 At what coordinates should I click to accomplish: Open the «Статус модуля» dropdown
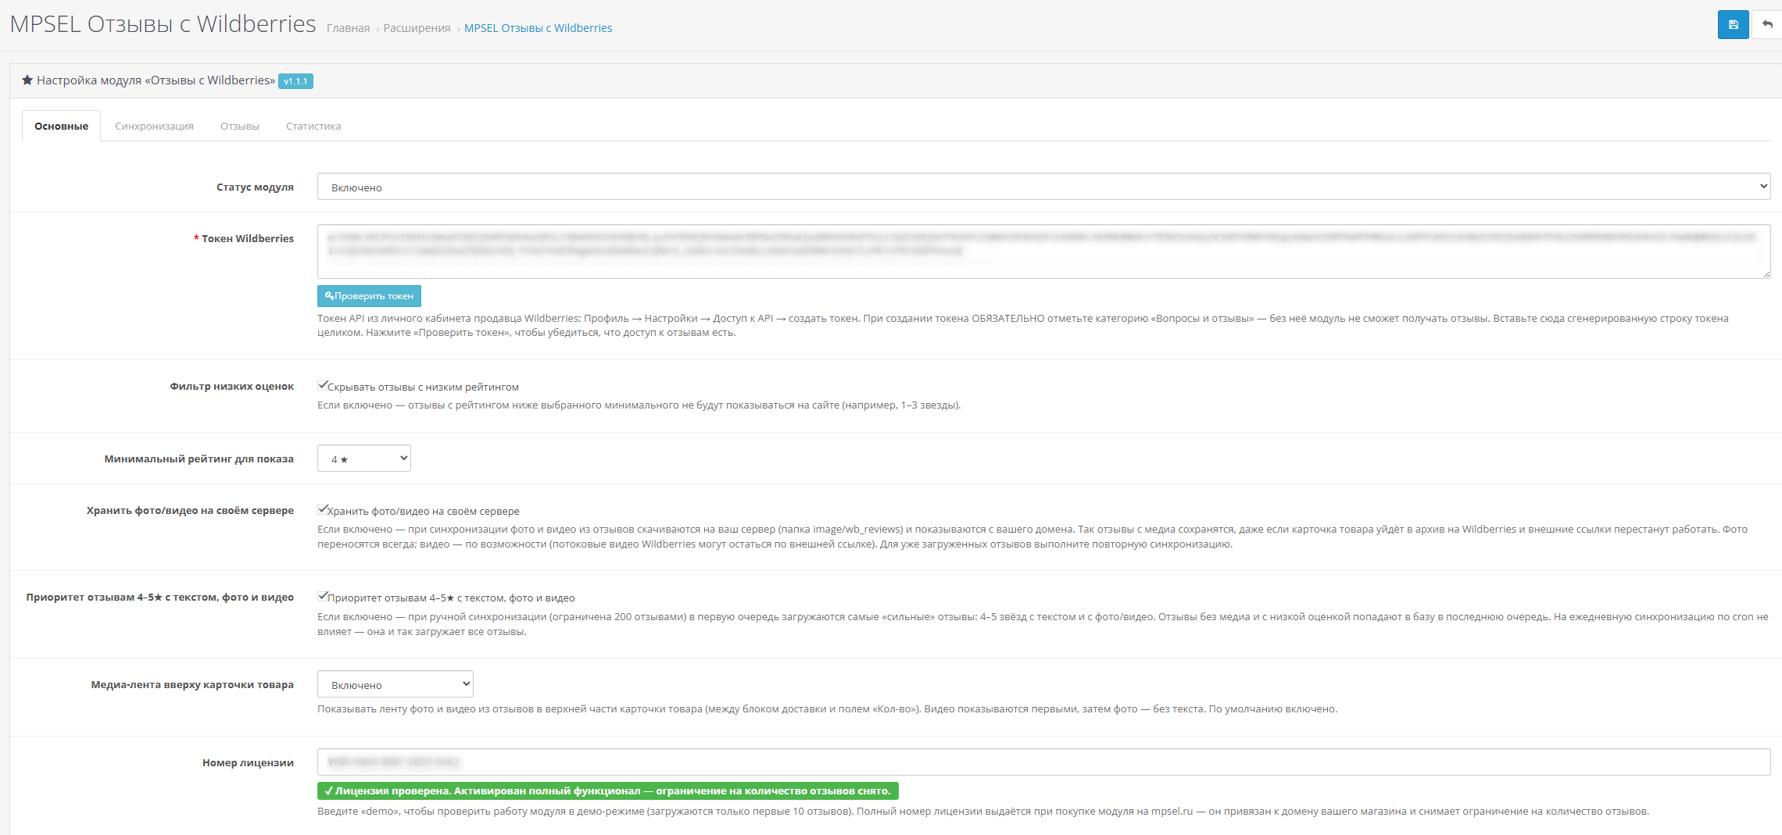pyautogui.click(x=1043, y=187)
